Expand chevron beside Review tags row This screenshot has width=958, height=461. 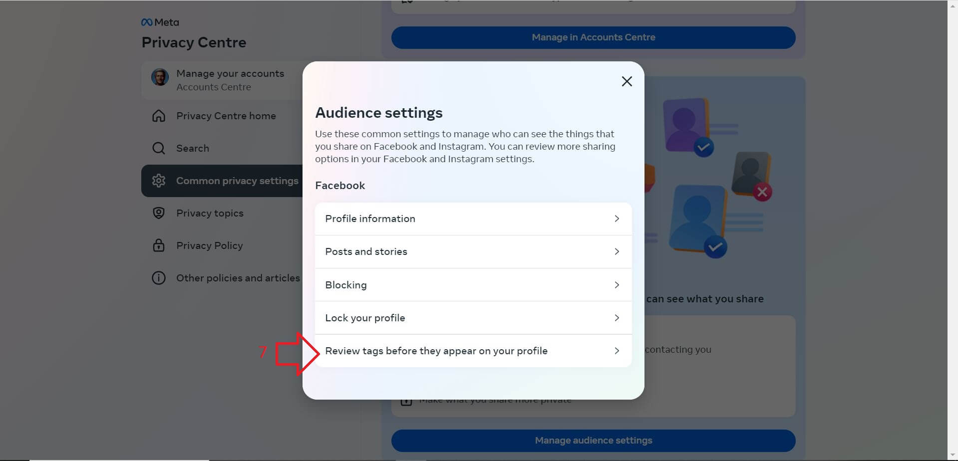(x=617, y=351)
